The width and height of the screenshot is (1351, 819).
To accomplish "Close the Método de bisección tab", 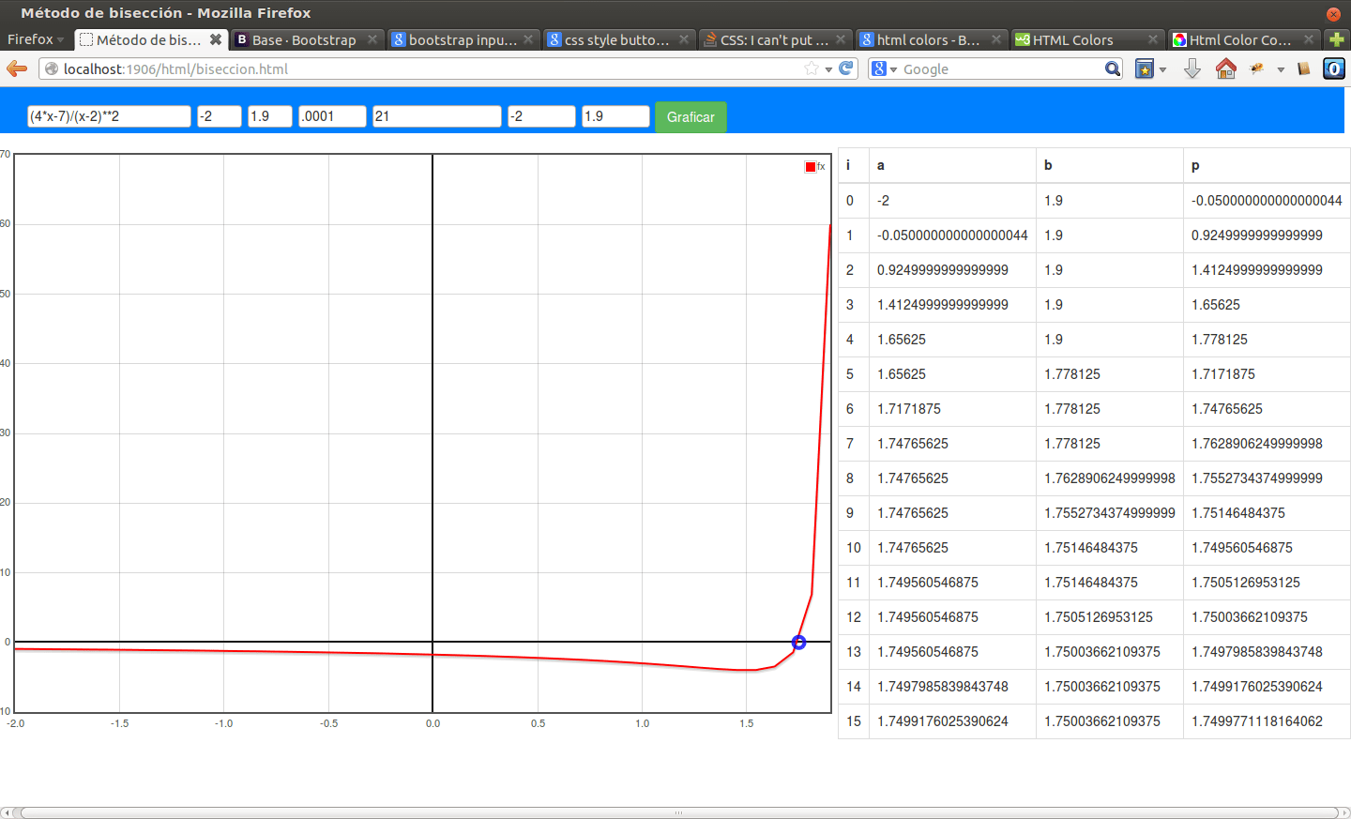I will (x=216, y=39).
